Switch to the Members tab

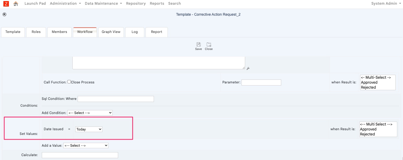59,32
